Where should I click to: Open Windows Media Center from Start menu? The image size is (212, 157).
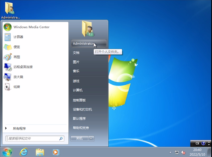point(35,27)
